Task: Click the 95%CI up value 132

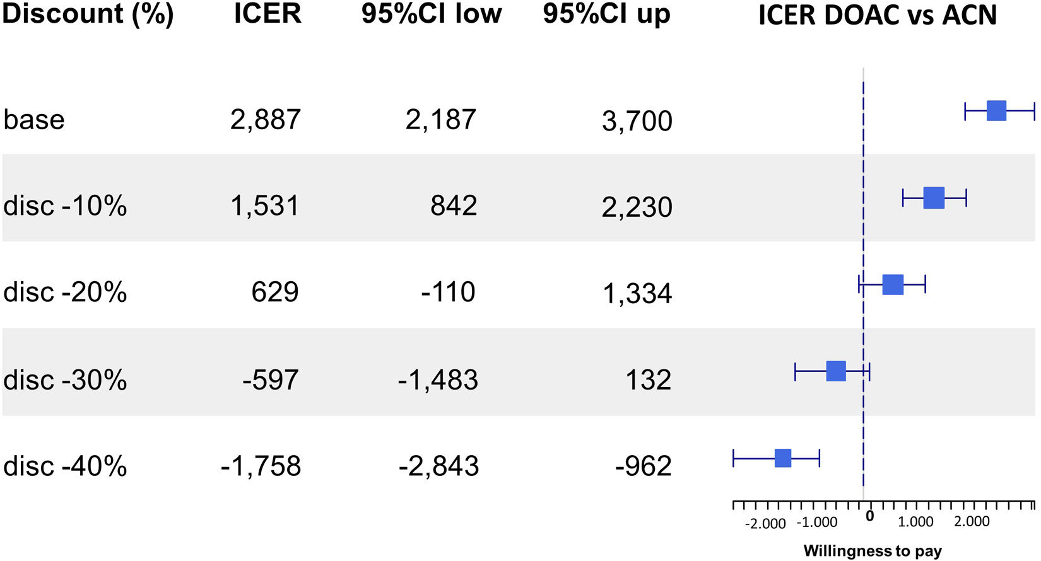Action: [649, 380]
